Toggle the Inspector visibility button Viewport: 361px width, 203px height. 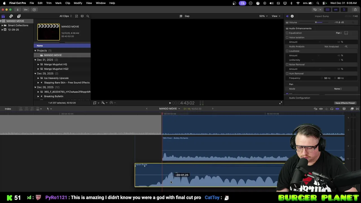[x=344, y=10]
